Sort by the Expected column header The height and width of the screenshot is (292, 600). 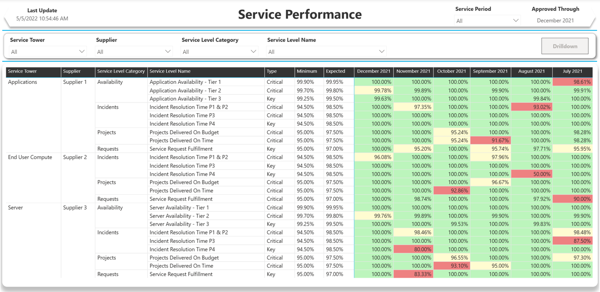click(338, 72)
